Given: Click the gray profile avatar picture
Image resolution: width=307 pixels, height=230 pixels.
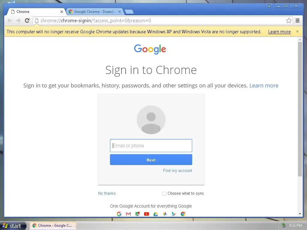Looking at the screenshot, I should click(151, 120).
